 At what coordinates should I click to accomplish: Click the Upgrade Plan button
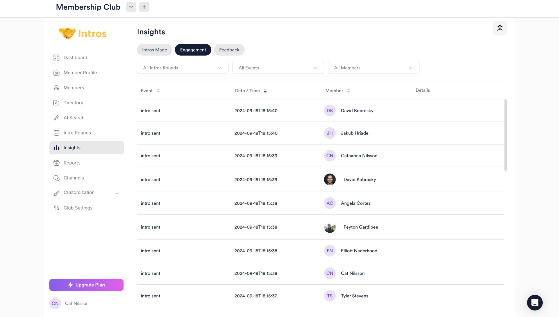click(86, 285)
